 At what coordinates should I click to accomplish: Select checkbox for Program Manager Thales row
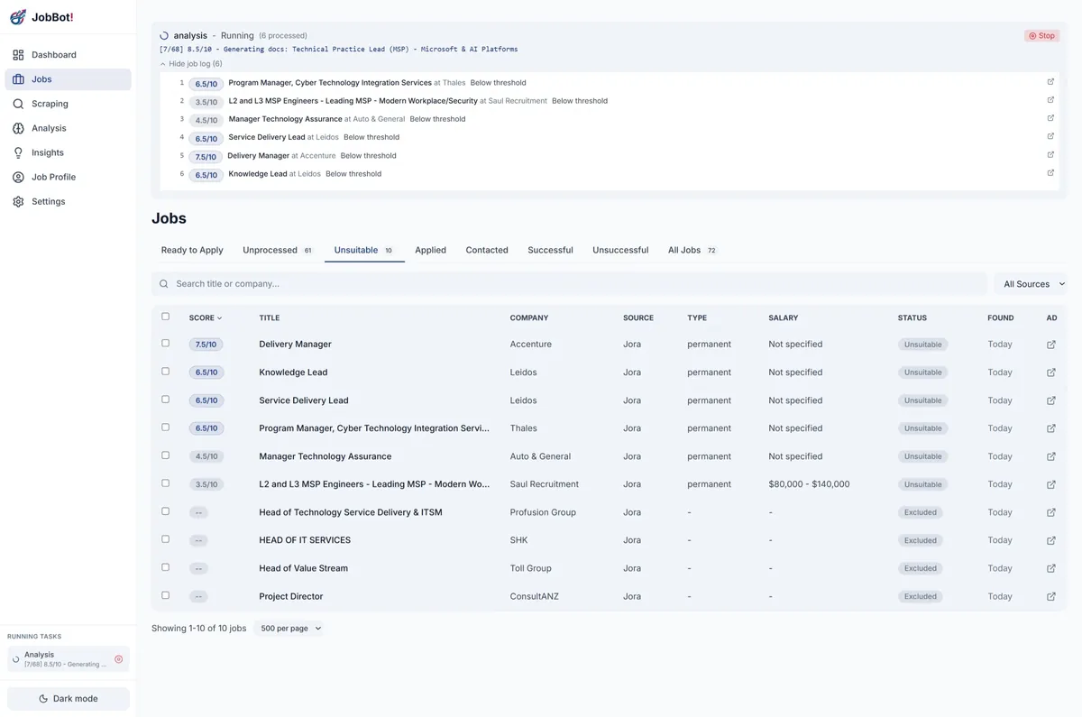(165, 427)
